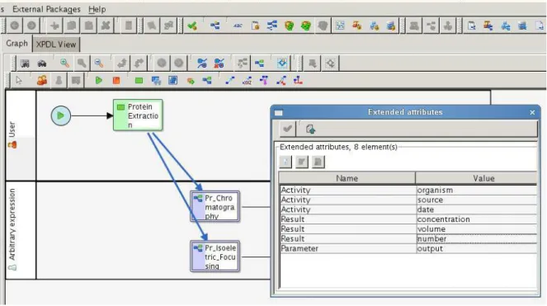Select the output value cell
The image size is (547, 306).
coord(477,249)
